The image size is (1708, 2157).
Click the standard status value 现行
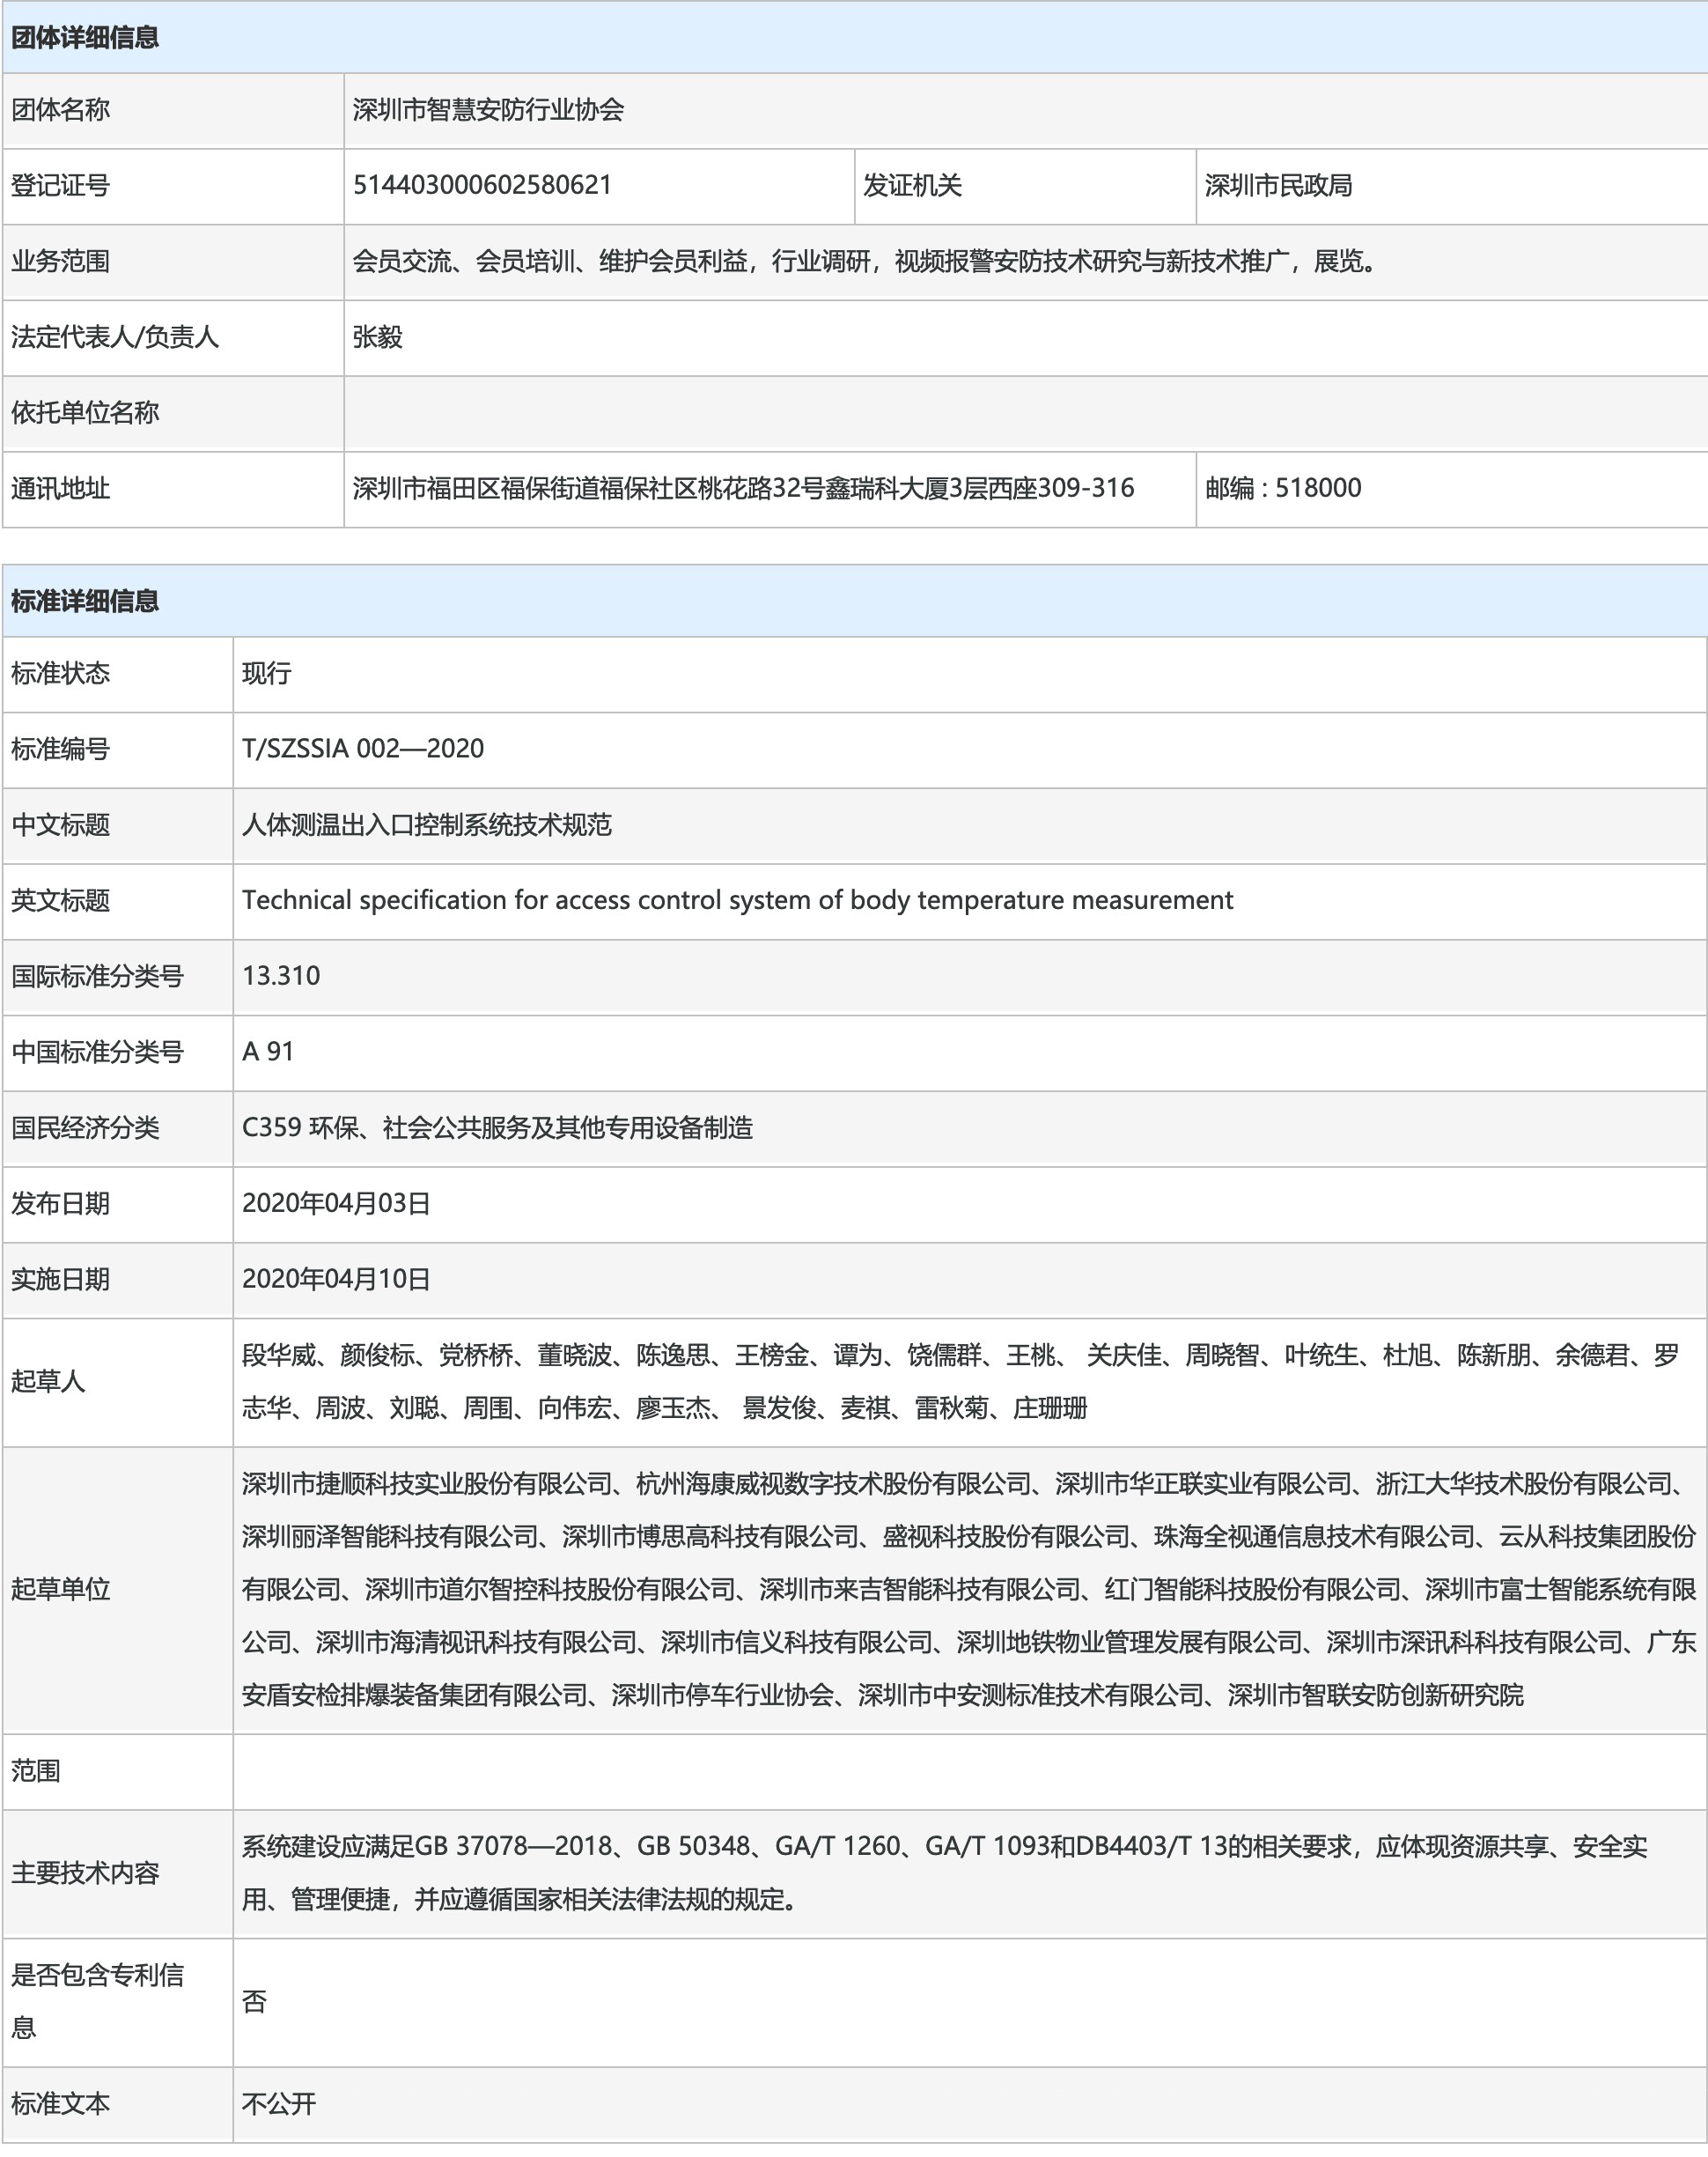[266, 673]
